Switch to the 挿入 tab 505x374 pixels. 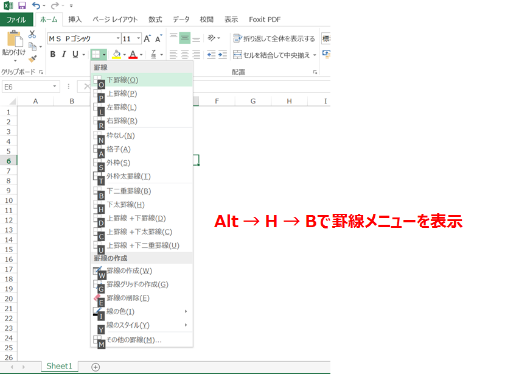click(x=75, y=19)
